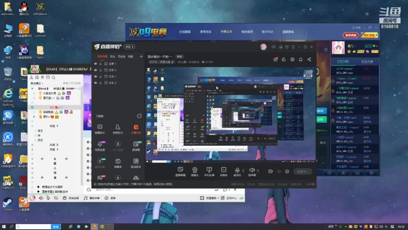Viewport: 408px width, 230px height.
Task: Open 应用中心 in YY bottom bar
Action: 229,198
